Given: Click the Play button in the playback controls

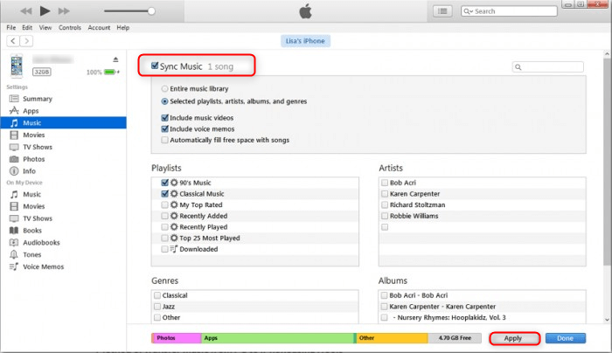Looking at the screenshot, I should click(x=45, y=10).
